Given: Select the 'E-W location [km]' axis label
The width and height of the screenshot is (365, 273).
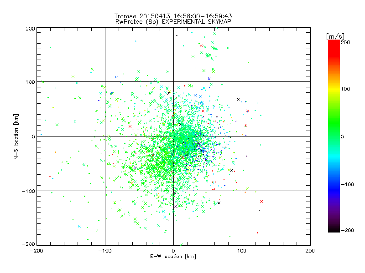Looking at the screenshot, I should click(x=173, y=256).
